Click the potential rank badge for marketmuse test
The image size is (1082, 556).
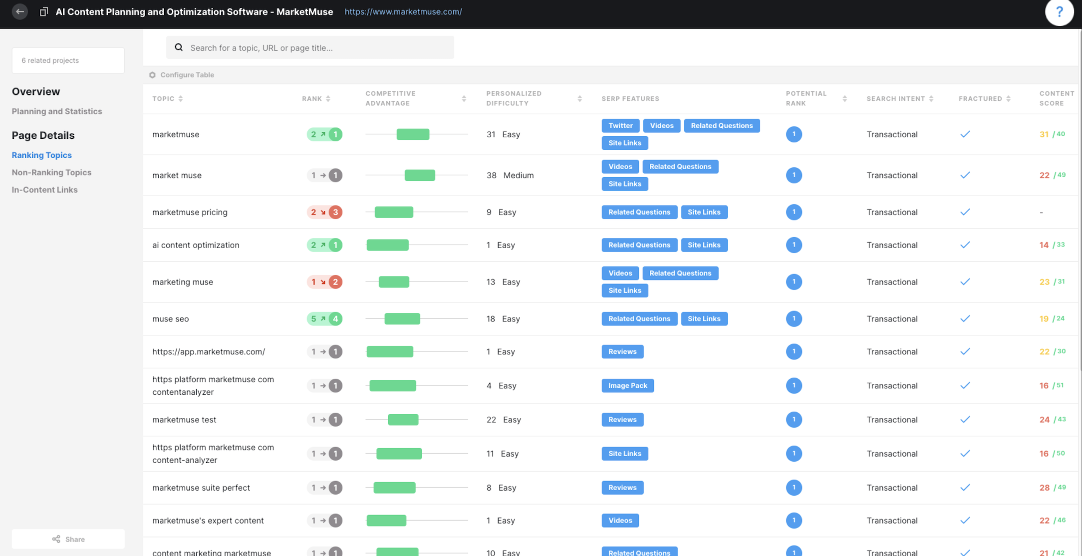point(794,419)
